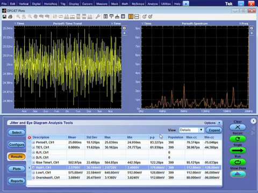
Task: Expand the DJ1, Ch1 row
Action: (x=33, y=158)
